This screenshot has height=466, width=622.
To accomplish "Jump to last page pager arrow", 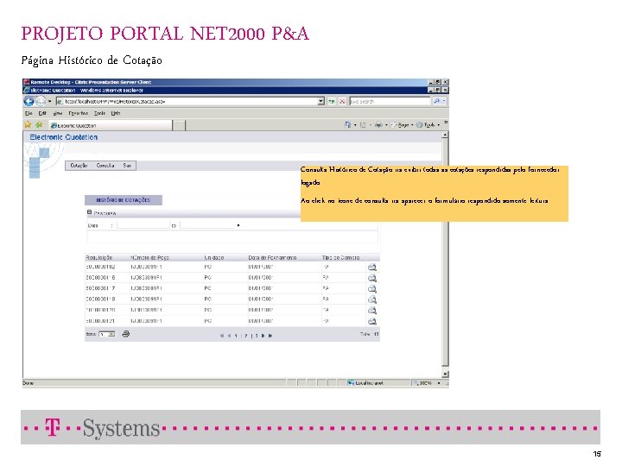I will tap(270, 336).
